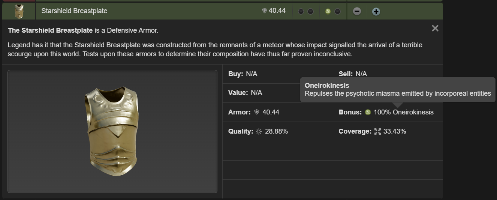497x200 pixels.
Task: Close the Starshield Breastplate details panel
Action: tap(435, 28)
